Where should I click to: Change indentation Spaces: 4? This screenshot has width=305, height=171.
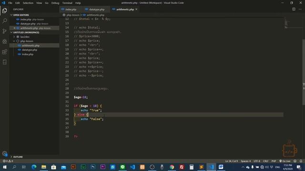(x=246, y=161)
